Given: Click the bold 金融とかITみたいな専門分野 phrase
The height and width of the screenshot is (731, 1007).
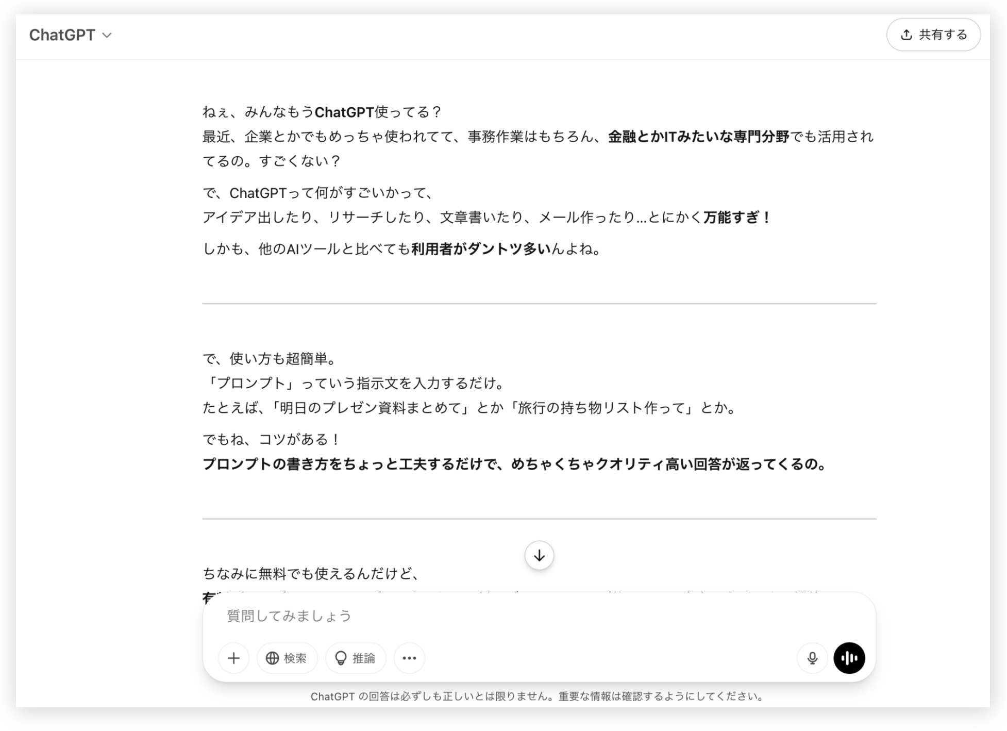Looking at the screenshot, I should (698, 137).
